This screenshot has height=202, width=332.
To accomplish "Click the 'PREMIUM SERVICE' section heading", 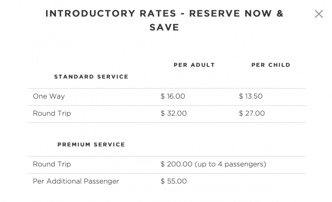I will (91, 145).
